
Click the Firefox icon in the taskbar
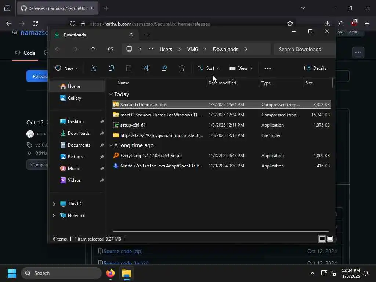110,273
